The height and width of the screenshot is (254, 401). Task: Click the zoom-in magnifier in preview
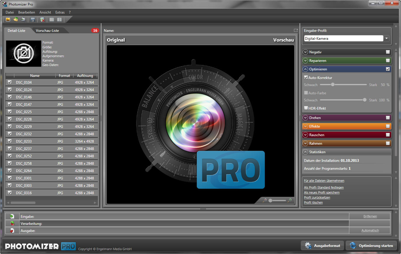(290, 200)
